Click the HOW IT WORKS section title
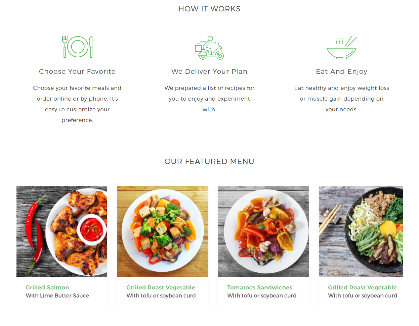419x326 pixels. [x=209, y=9]
